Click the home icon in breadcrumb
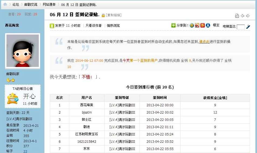The height and width of the screenshot is (153, 257). 5,4
